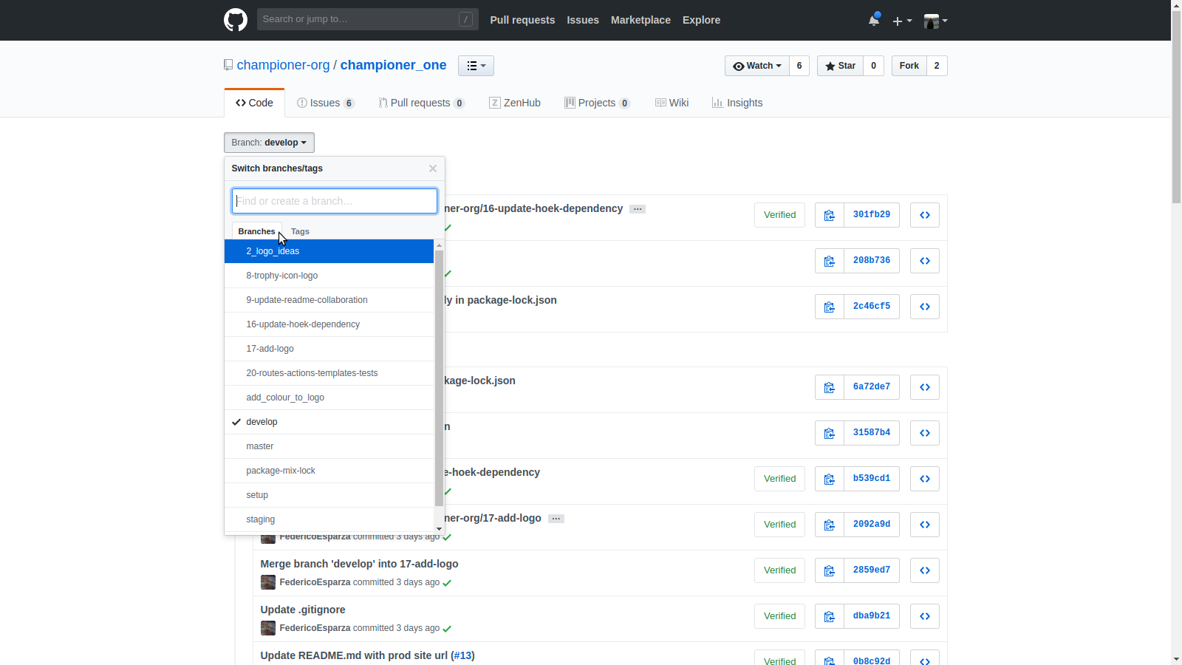This screenshot has height=665, width=1182.
Task: Select branch add_colour_to_logo
Action: [x=329, y=398]
